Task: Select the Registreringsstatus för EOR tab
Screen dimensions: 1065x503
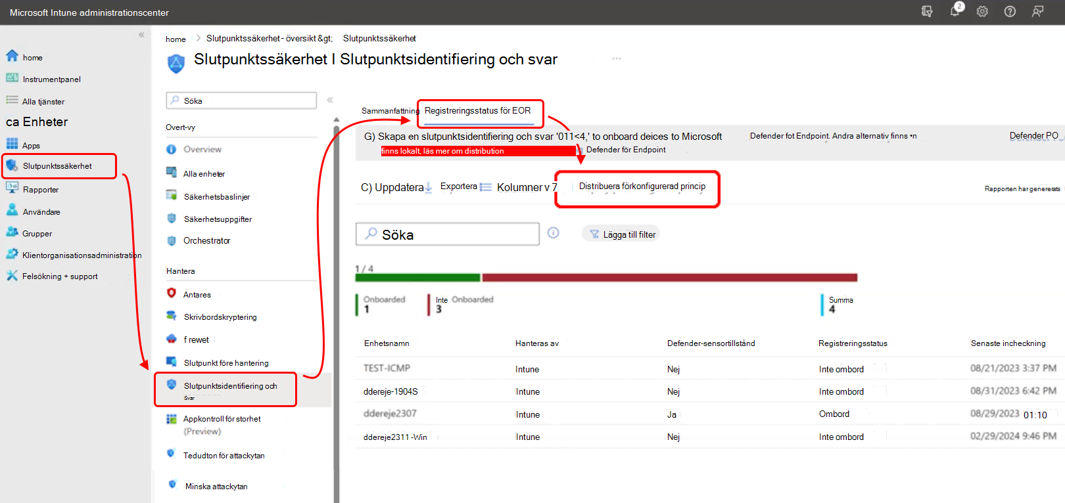Action: click(478, 111)
